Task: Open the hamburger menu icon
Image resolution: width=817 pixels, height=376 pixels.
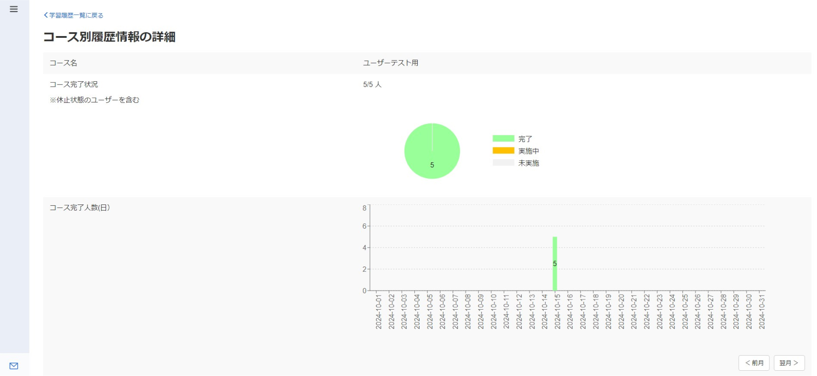Action: click(x=14, y=9)
